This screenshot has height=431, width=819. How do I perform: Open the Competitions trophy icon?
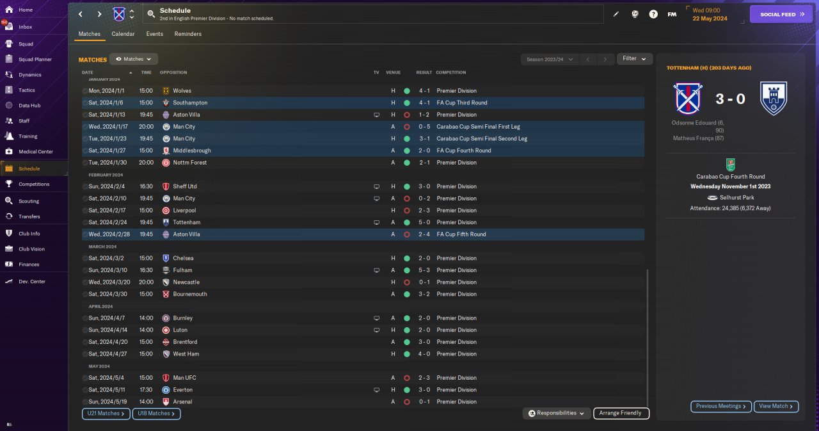pos(9,184)
